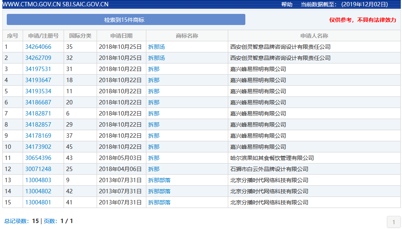
Task: Open the 帮助 help link
Action: coord(286,5)
